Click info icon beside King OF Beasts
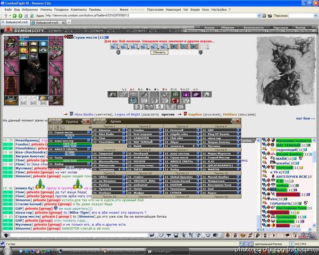Viewport: 319px width, 255px height. 238,134
